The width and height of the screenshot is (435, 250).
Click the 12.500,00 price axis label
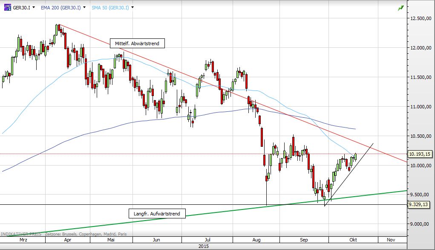pos(421,18)
